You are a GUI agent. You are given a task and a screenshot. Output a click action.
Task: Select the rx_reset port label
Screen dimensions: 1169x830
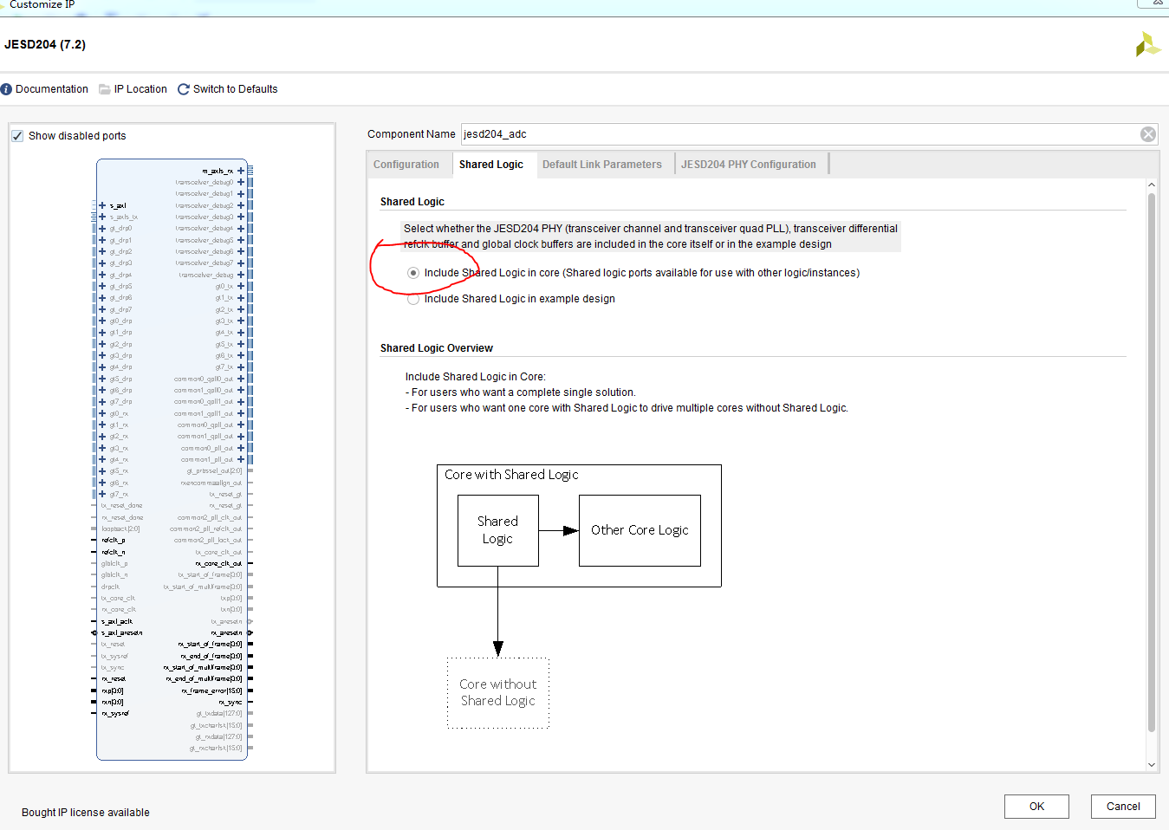tap(114, 679)
